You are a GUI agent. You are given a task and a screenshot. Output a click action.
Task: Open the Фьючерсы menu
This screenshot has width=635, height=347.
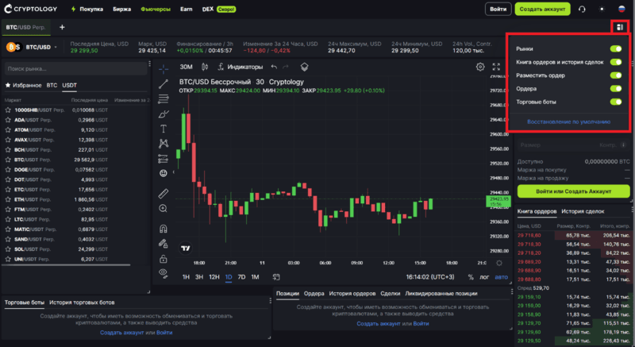(x=156, y=9)
